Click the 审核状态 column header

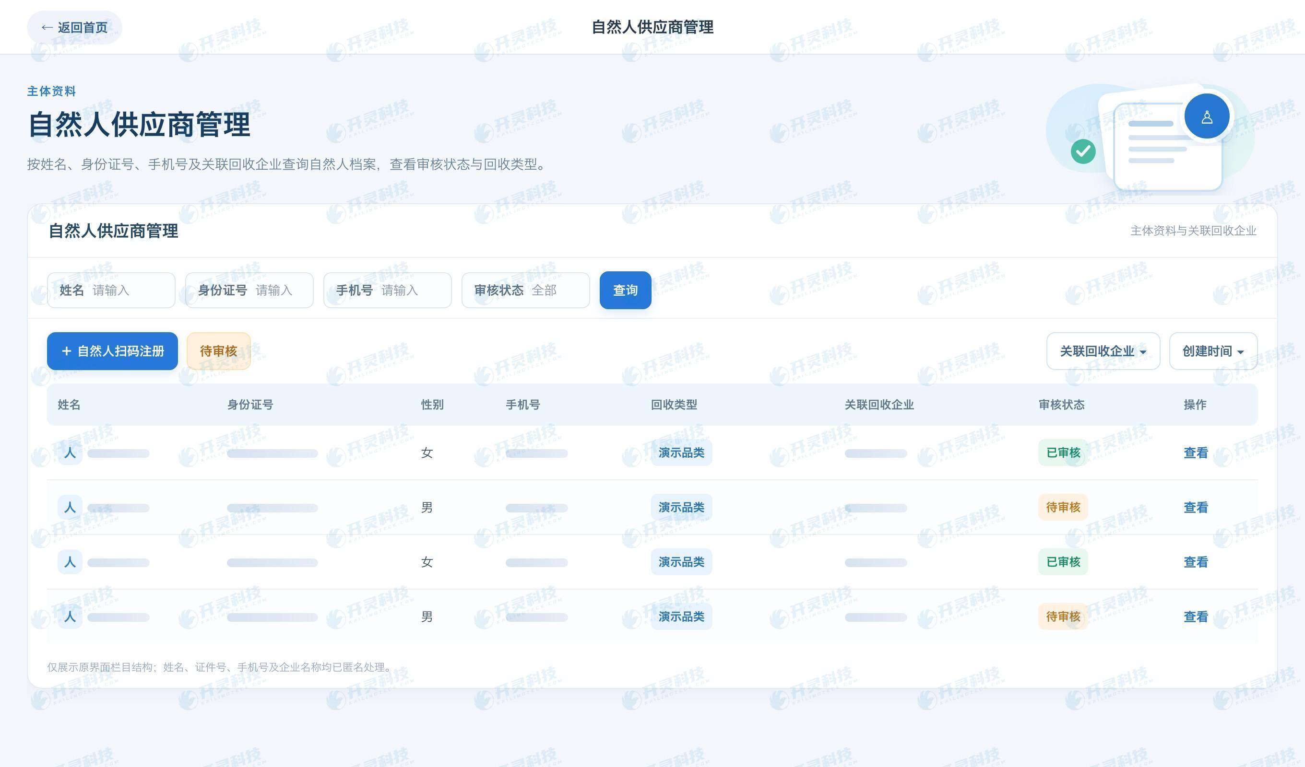tap(1062, 405)
